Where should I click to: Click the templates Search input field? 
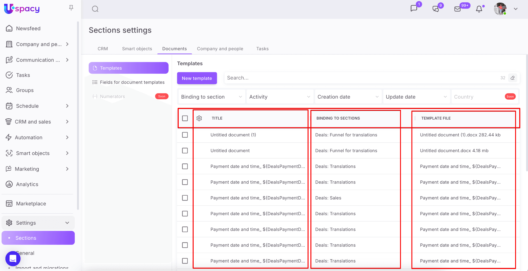[x=361, y=78]
